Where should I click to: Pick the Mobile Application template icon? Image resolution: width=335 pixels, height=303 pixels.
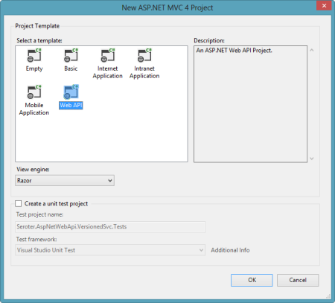(34, 92)
